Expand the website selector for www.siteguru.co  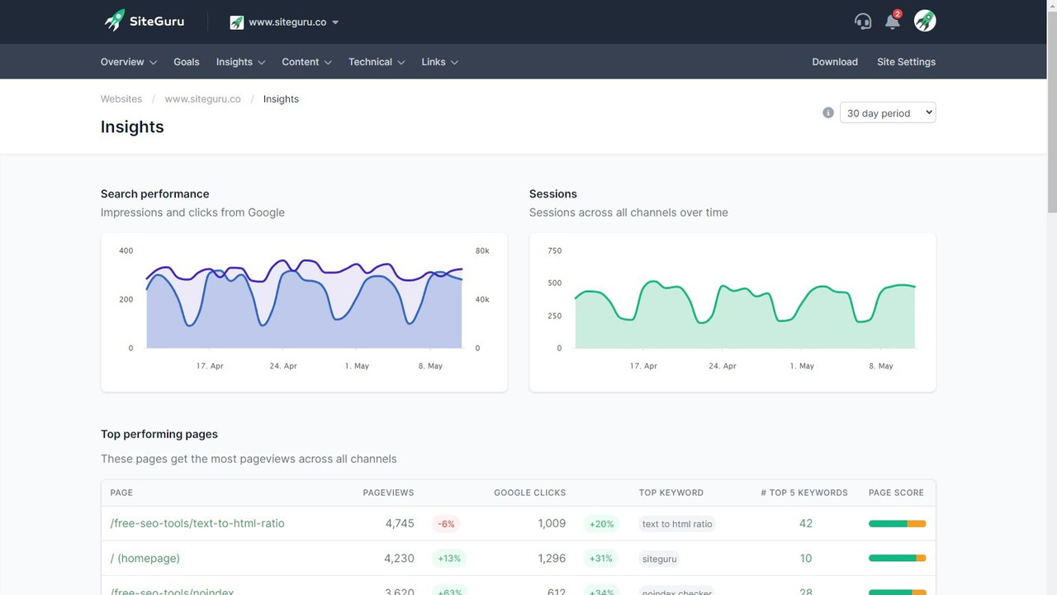pos(335,22)
